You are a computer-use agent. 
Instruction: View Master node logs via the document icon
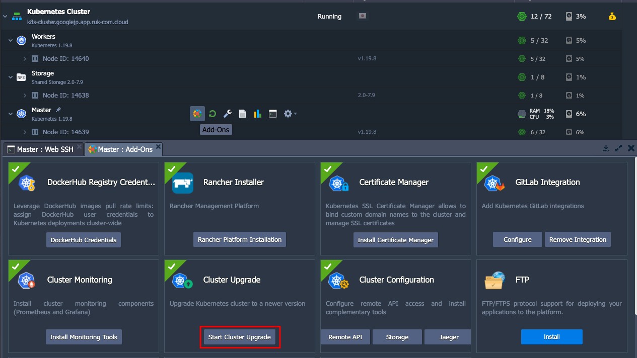click(x=242, y=113)
